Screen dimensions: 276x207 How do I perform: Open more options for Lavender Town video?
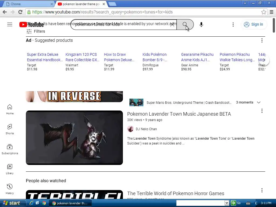coord(262,111)
